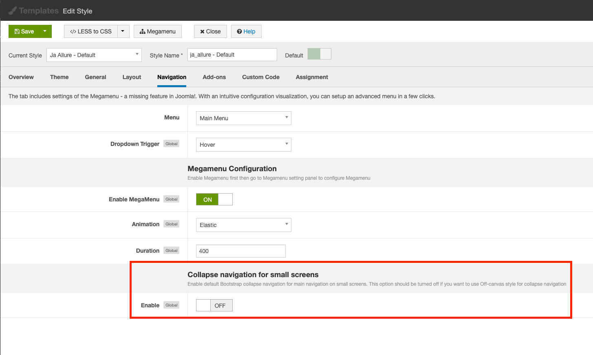Switch to the Theme tab
Screen dimensions: 593x355
[59, 77]
